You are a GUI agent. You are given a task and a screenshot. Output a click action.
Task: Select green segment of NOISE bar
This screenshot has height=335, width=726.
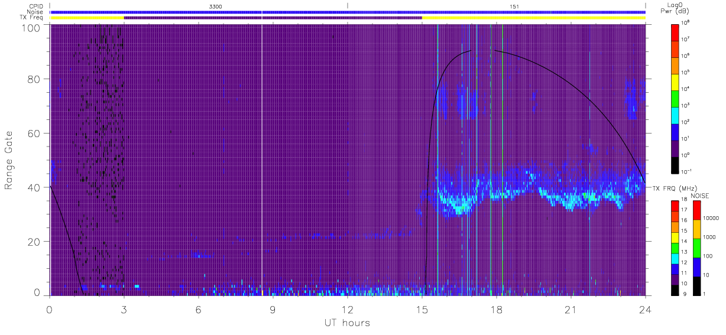click(696, 248)
